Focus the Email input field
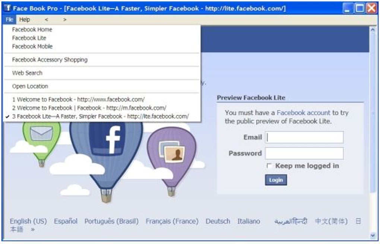The width and height of the screenshot is (380, 244). (304, 137)
